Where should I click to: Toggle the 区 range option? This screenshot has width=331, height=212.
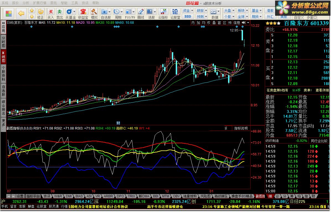(225, 23)
